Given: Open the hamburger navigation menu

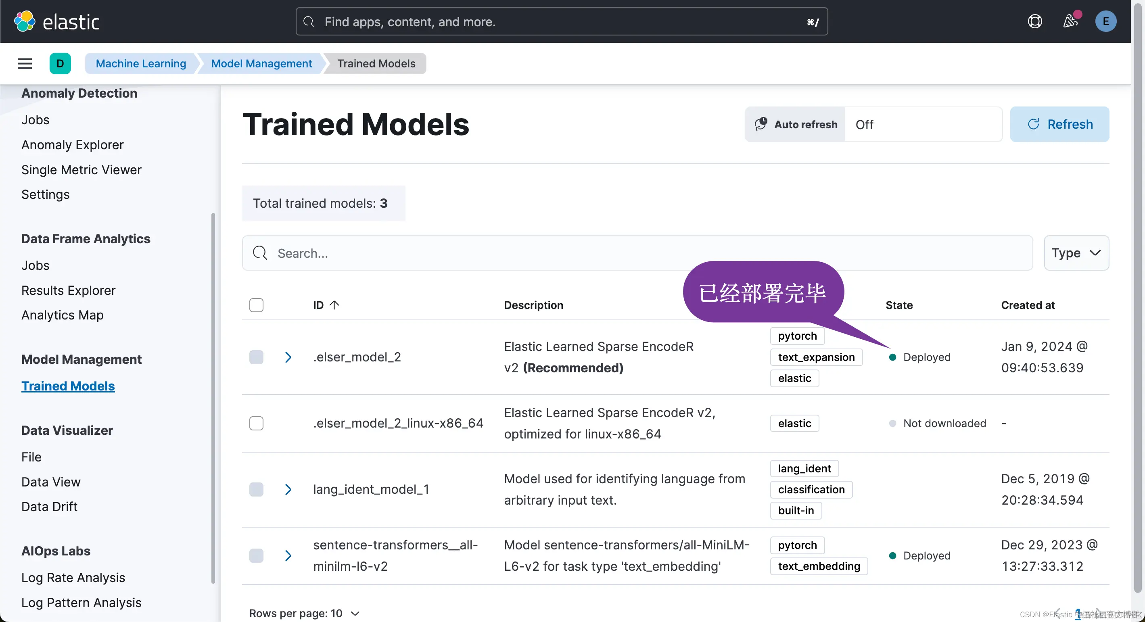Looking at the screenshot, I should pos(25,64).
